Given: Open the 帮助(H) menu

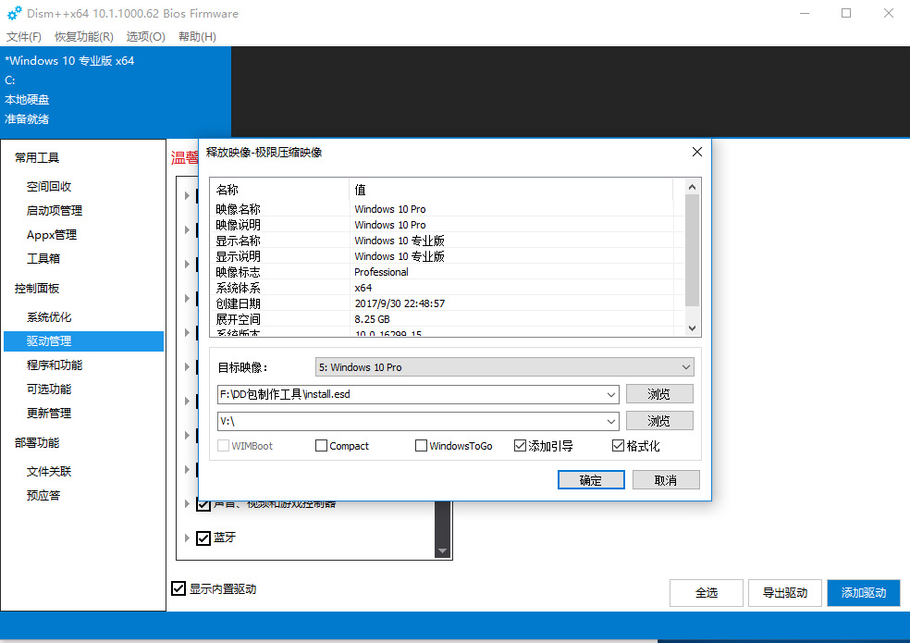Looking at the screenshot, I should pyautogui.click(x=198, y=36).
